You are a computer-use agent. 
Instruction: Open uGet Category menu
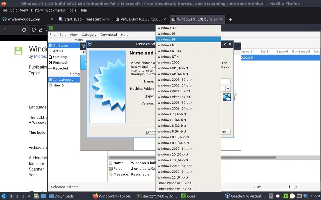pos(89,34)
